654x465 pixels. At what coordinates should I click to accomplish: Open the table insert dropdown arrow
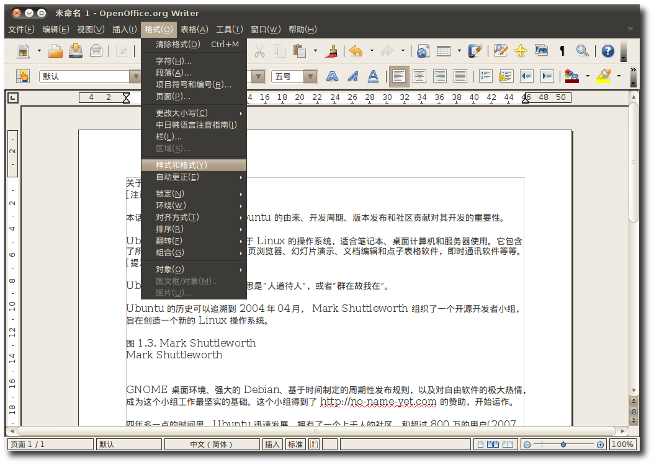click(459, 51)
